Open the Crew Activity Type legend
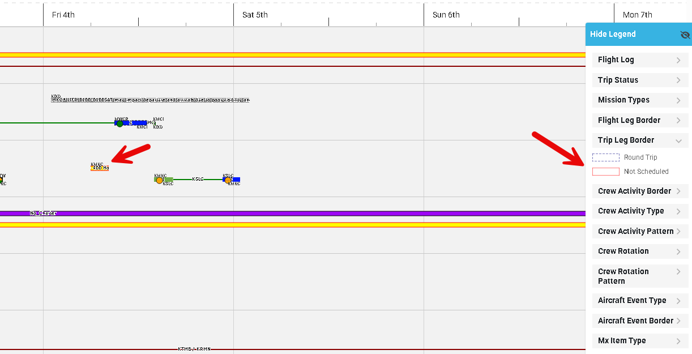Viewport: 692px width, 354px height. [640, 211]
